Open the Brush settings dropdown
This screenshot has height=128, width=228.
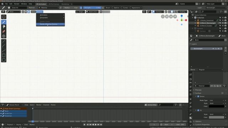[108, 8]
